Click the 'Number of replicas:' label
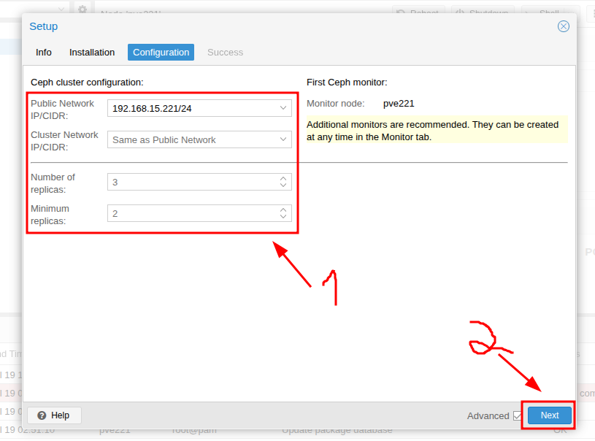Viewport: 595px width, 441px height. [x=53, y=183]
